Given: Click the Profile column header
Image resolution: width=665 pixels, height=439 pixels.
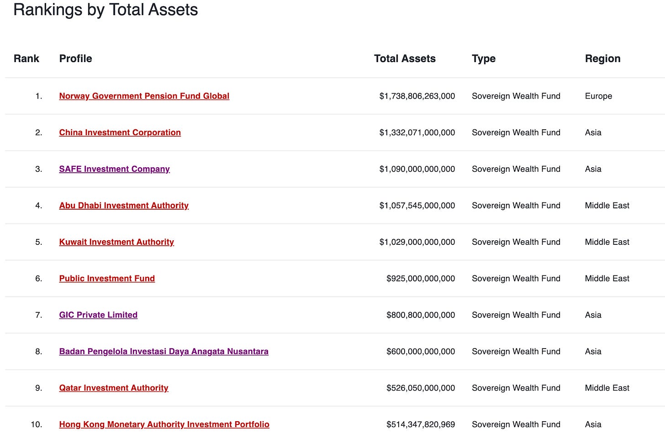Looking at the screenshot, I should coord(76,58).
